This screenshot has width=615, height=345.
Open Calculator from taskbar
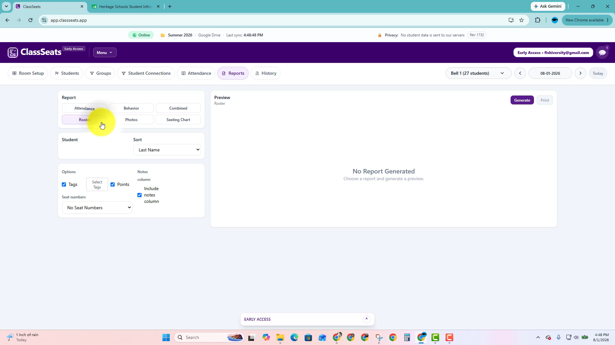[407, 337]
